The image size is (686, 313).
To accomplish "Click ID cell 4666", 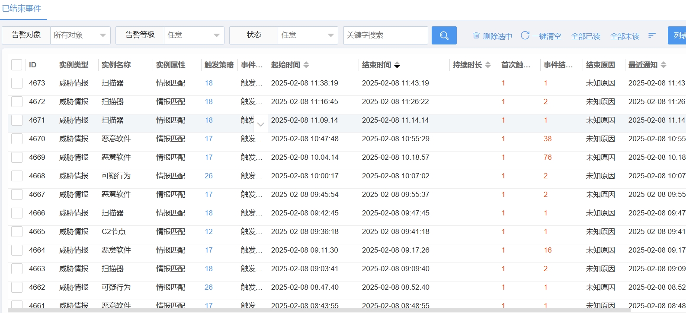I will (x=37, y=213).
